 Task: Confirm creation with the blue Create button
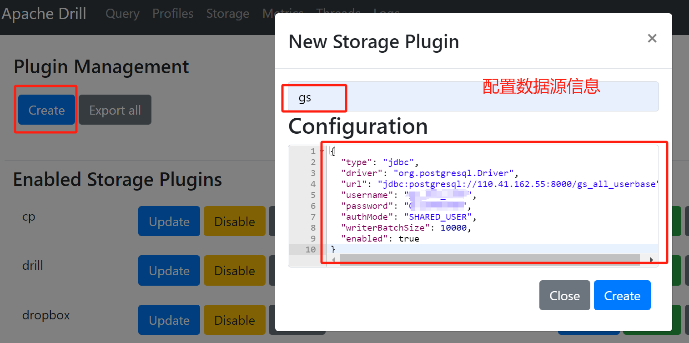622,295
